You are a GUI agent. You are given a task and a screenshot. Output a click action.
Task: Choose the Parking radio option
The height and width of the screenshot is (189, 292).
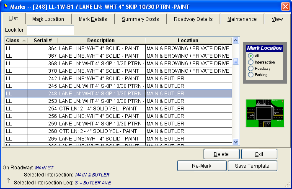click(x=251, y=75)
